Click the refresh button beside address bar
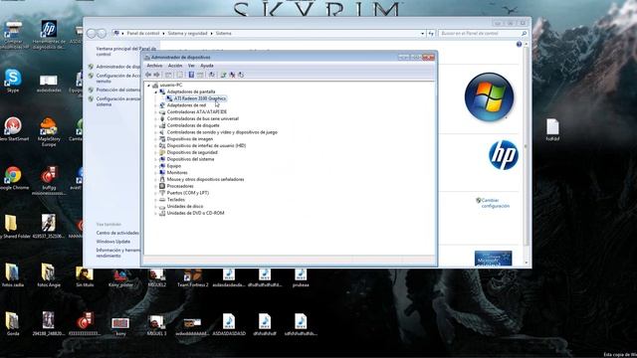Viewport: 637px width, 358px height. pyautogui.click(x=431, y=33)
